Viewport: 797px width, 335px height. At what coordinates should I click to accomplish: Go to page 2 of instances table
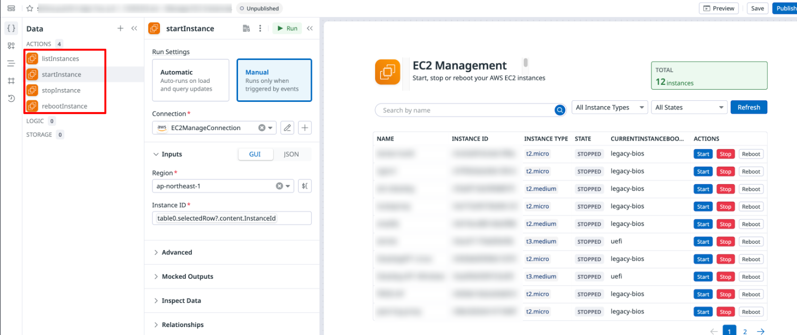tap(745, 332)
